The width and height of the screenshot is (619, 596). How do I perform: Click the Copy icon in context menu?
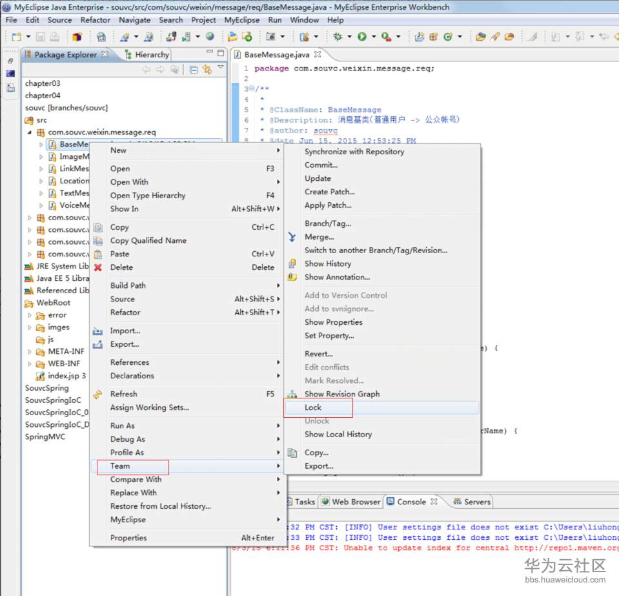point(98,227)
